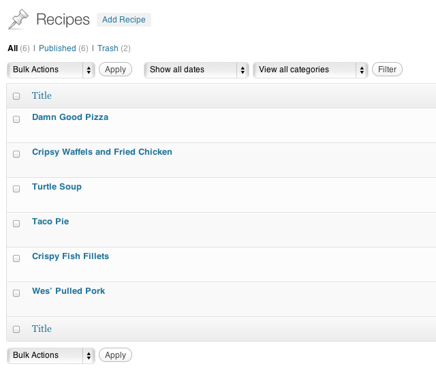
Task: Click the bottom Apply button
Action: [116, 355]
